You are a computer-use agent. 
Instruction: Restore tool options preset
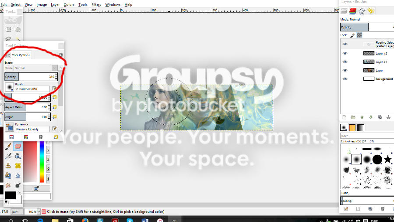point(26,137)
